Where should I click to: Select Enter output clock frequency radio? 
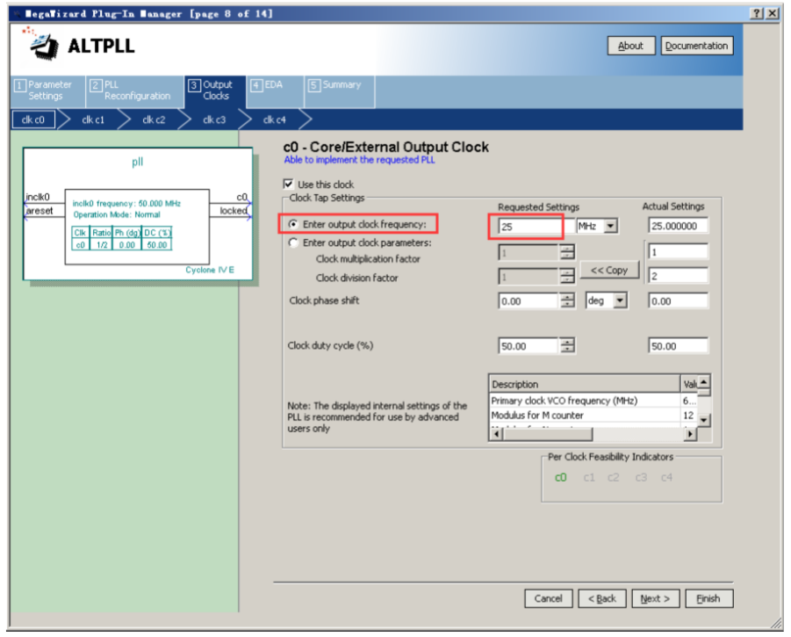(x=293, y=224)
